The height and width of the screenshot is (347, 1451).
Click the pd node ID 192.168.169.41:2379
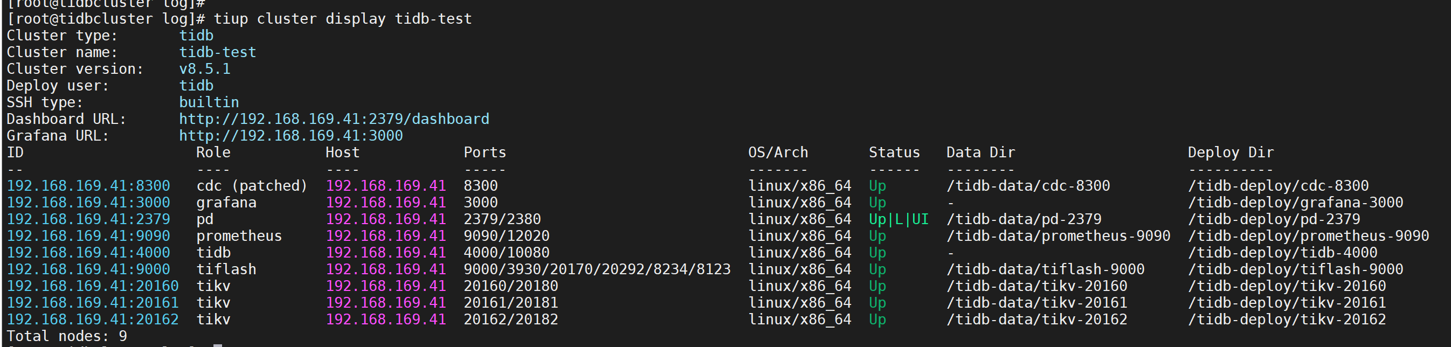88,219
